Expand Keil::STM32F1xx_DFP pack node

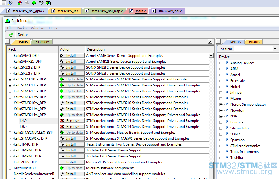[x=10, y=85]
